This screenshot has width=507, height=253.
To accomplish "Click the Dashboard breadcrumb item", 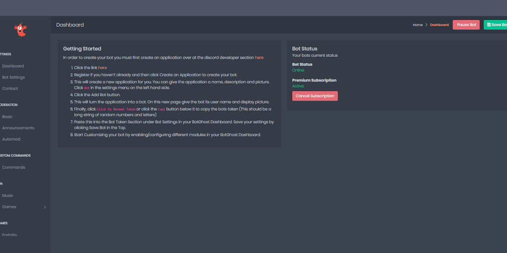I will tap(439, 25).
